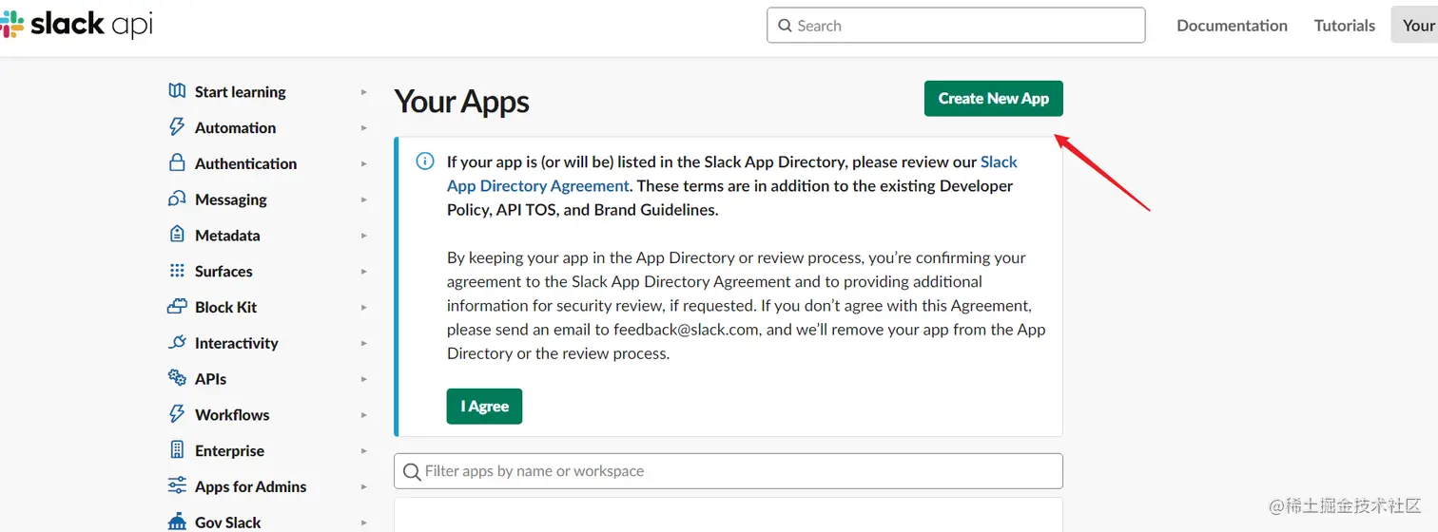Expand the Gov Slack section arrow

click(364, 522)
